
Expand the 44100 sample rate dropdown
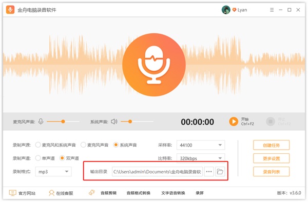tap(201, 145)
